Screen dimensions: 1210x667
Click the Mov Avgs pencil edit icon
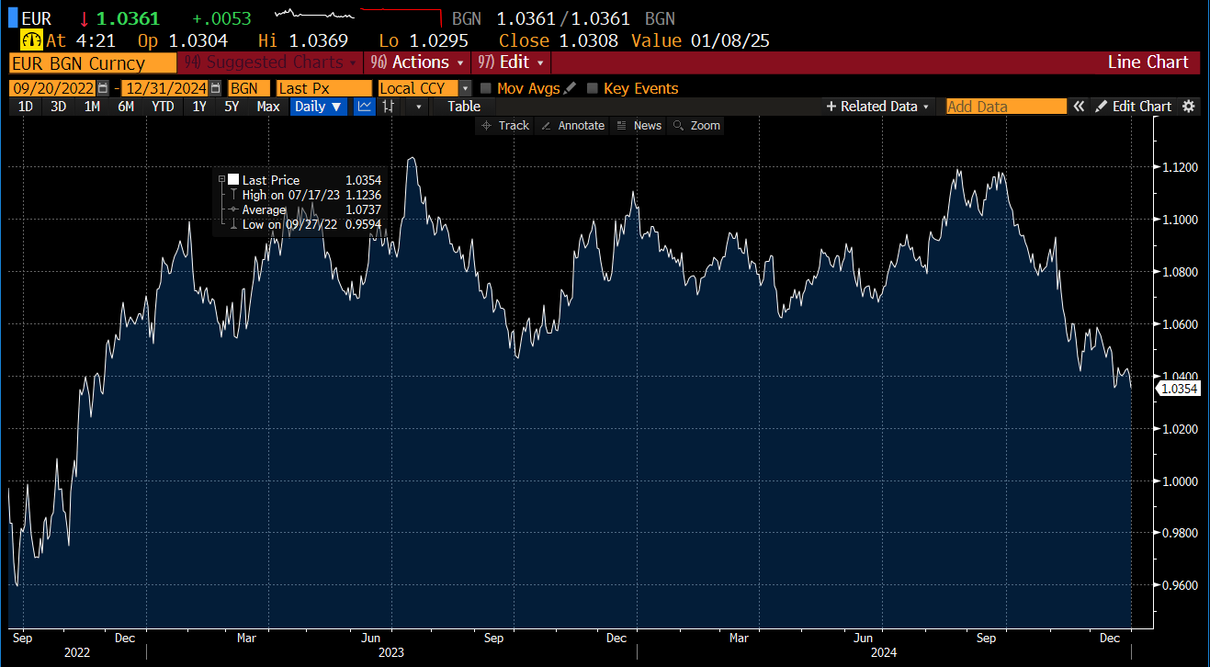coord(570,88)
